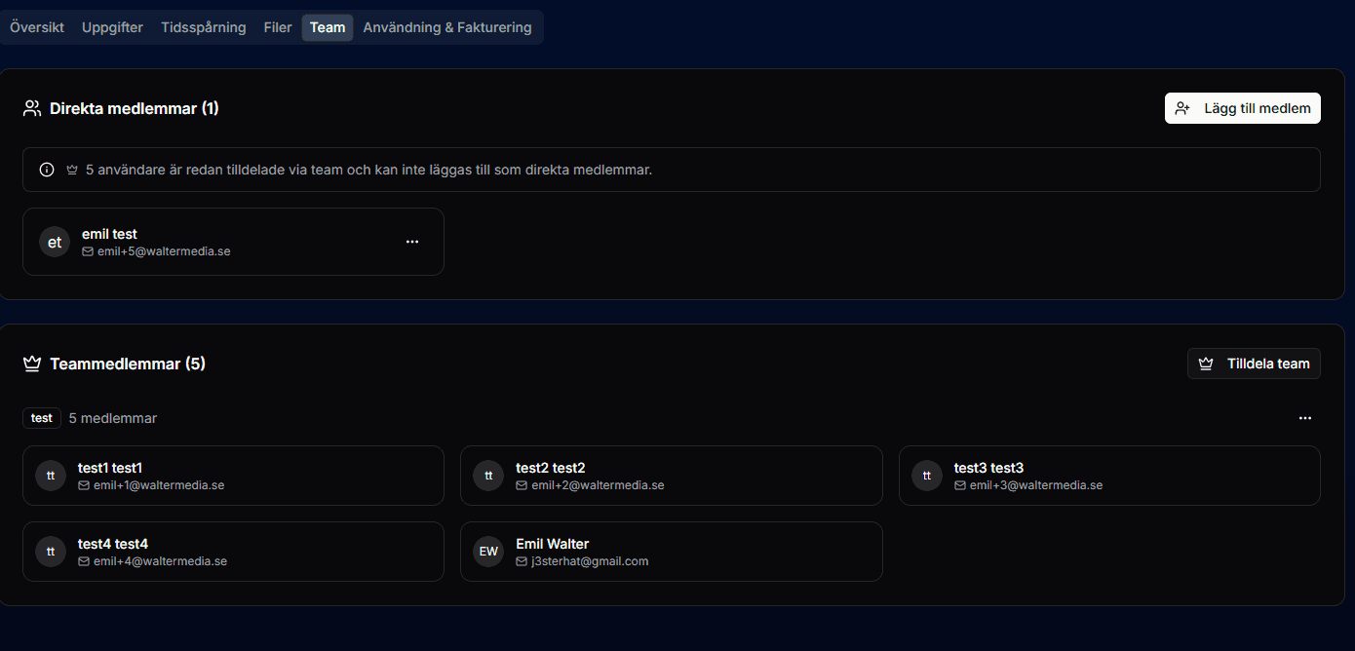Viewport: 1355px width, 651px height.
Task: Select the Team tab
Action: tap(328, 27)
